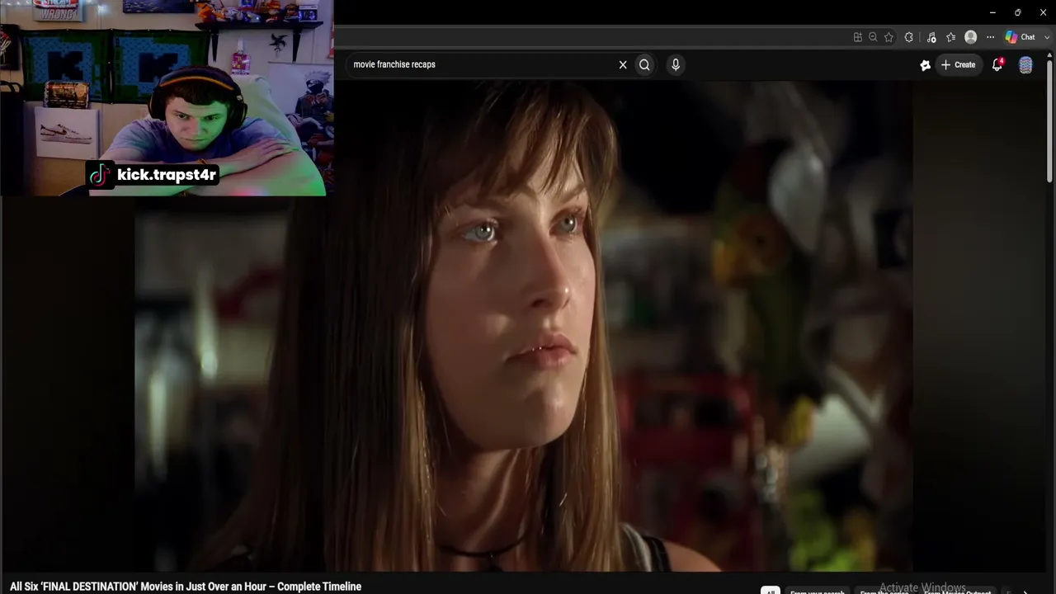Open the Copilot Chat button

1021,37
